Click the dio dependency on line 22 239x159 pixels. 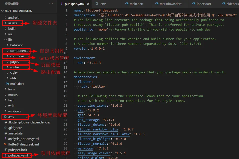(80, 110)
